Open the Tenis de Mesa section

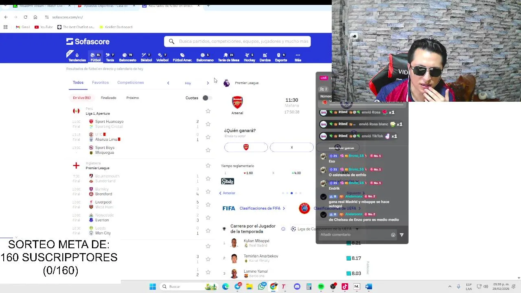[228, 57]
